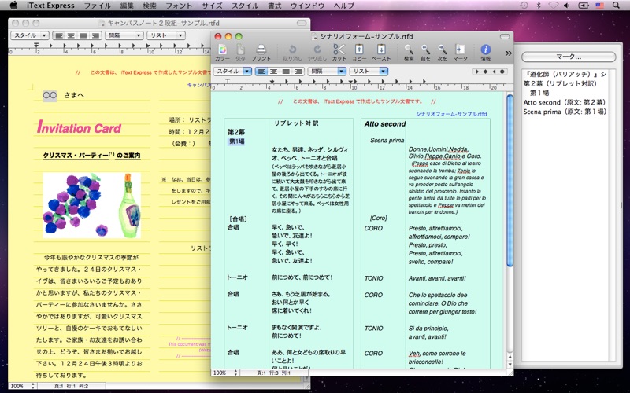The width and height of the screenshot is (630, 393).
Task: Open the ファイル menu
Action: coord(97,6)
